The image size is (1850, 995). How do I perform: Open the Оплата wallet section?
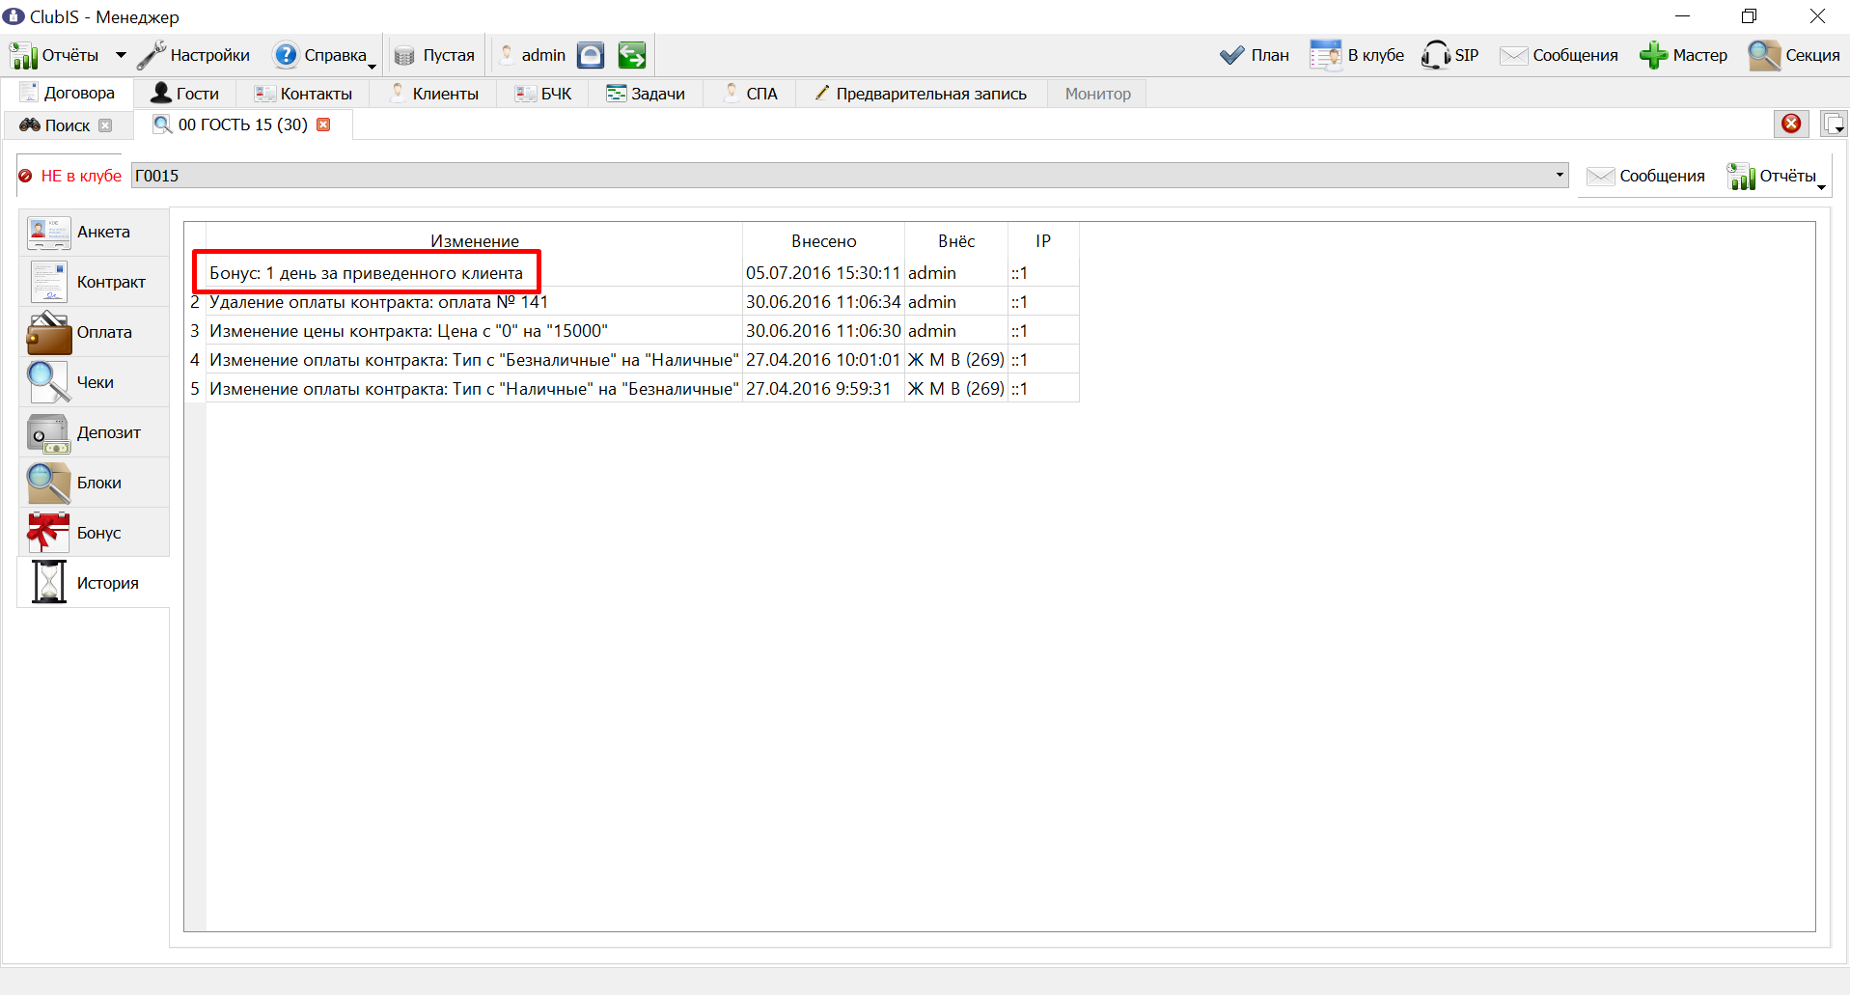pos(94,332)
